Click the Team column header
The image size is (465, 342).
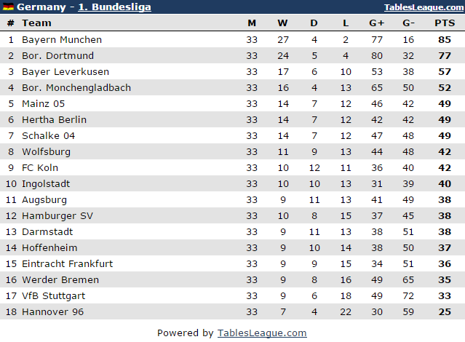36,23
